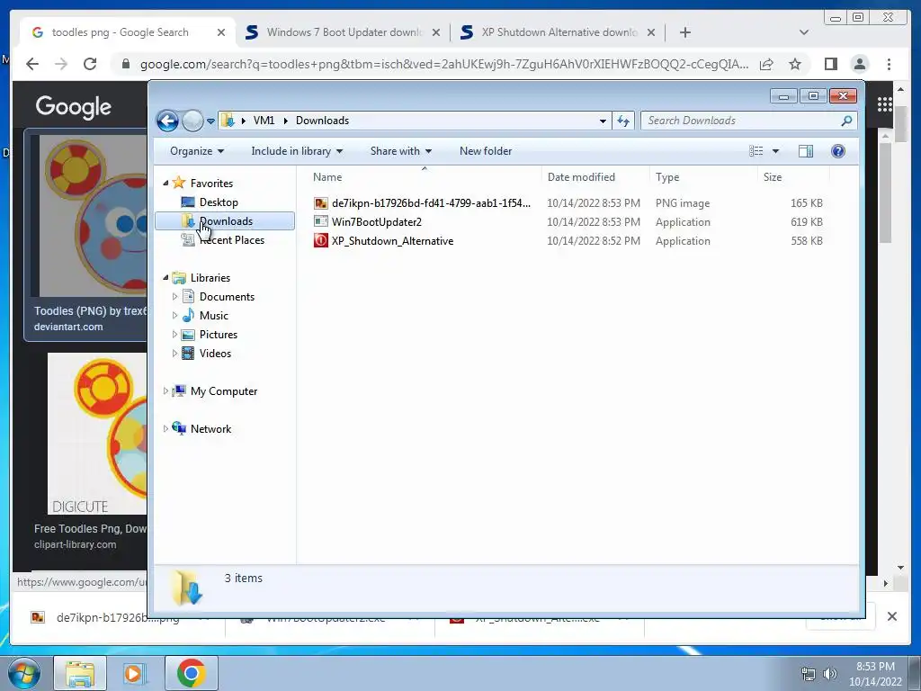Open a new Chrome tab
921x691 pixels.
(684, 32)
